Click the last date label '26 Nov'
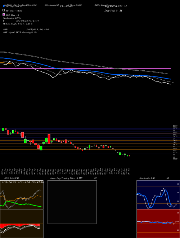The image size is (180, 238). coord(129,171)
